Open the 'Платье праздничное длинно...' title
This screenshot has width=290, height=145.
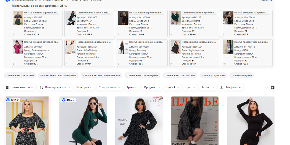[251, 42]
